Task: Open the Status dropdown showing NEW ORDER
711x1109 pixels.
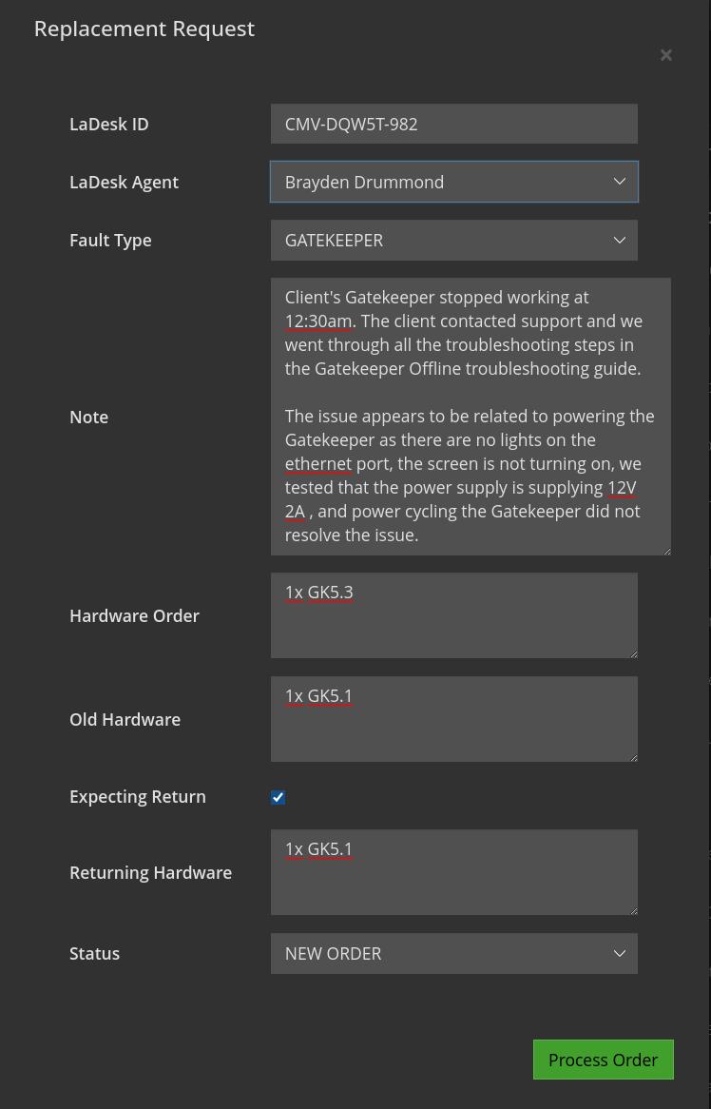Action: [x=453, y=953]
